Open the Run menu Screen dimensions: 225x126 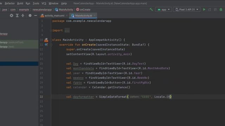click(x=28, y=3)
